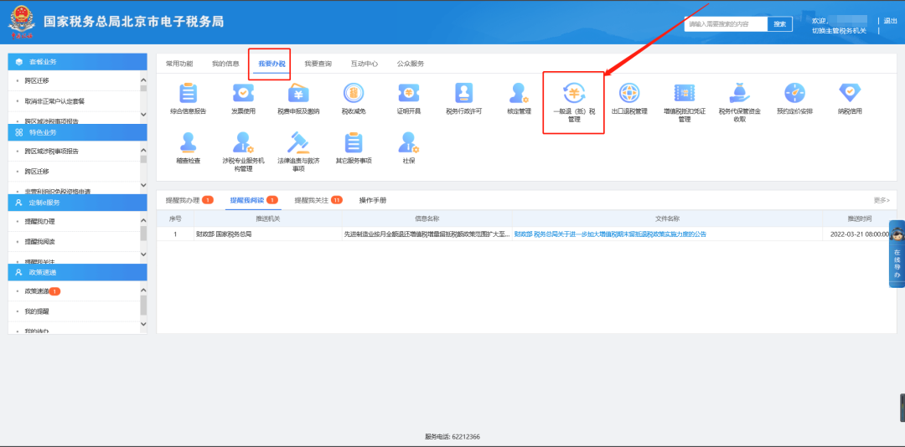Screen dimensions: 905x447
Task: Click 定制e服务 list scroll-down arrow
Action: click(143, 255)
